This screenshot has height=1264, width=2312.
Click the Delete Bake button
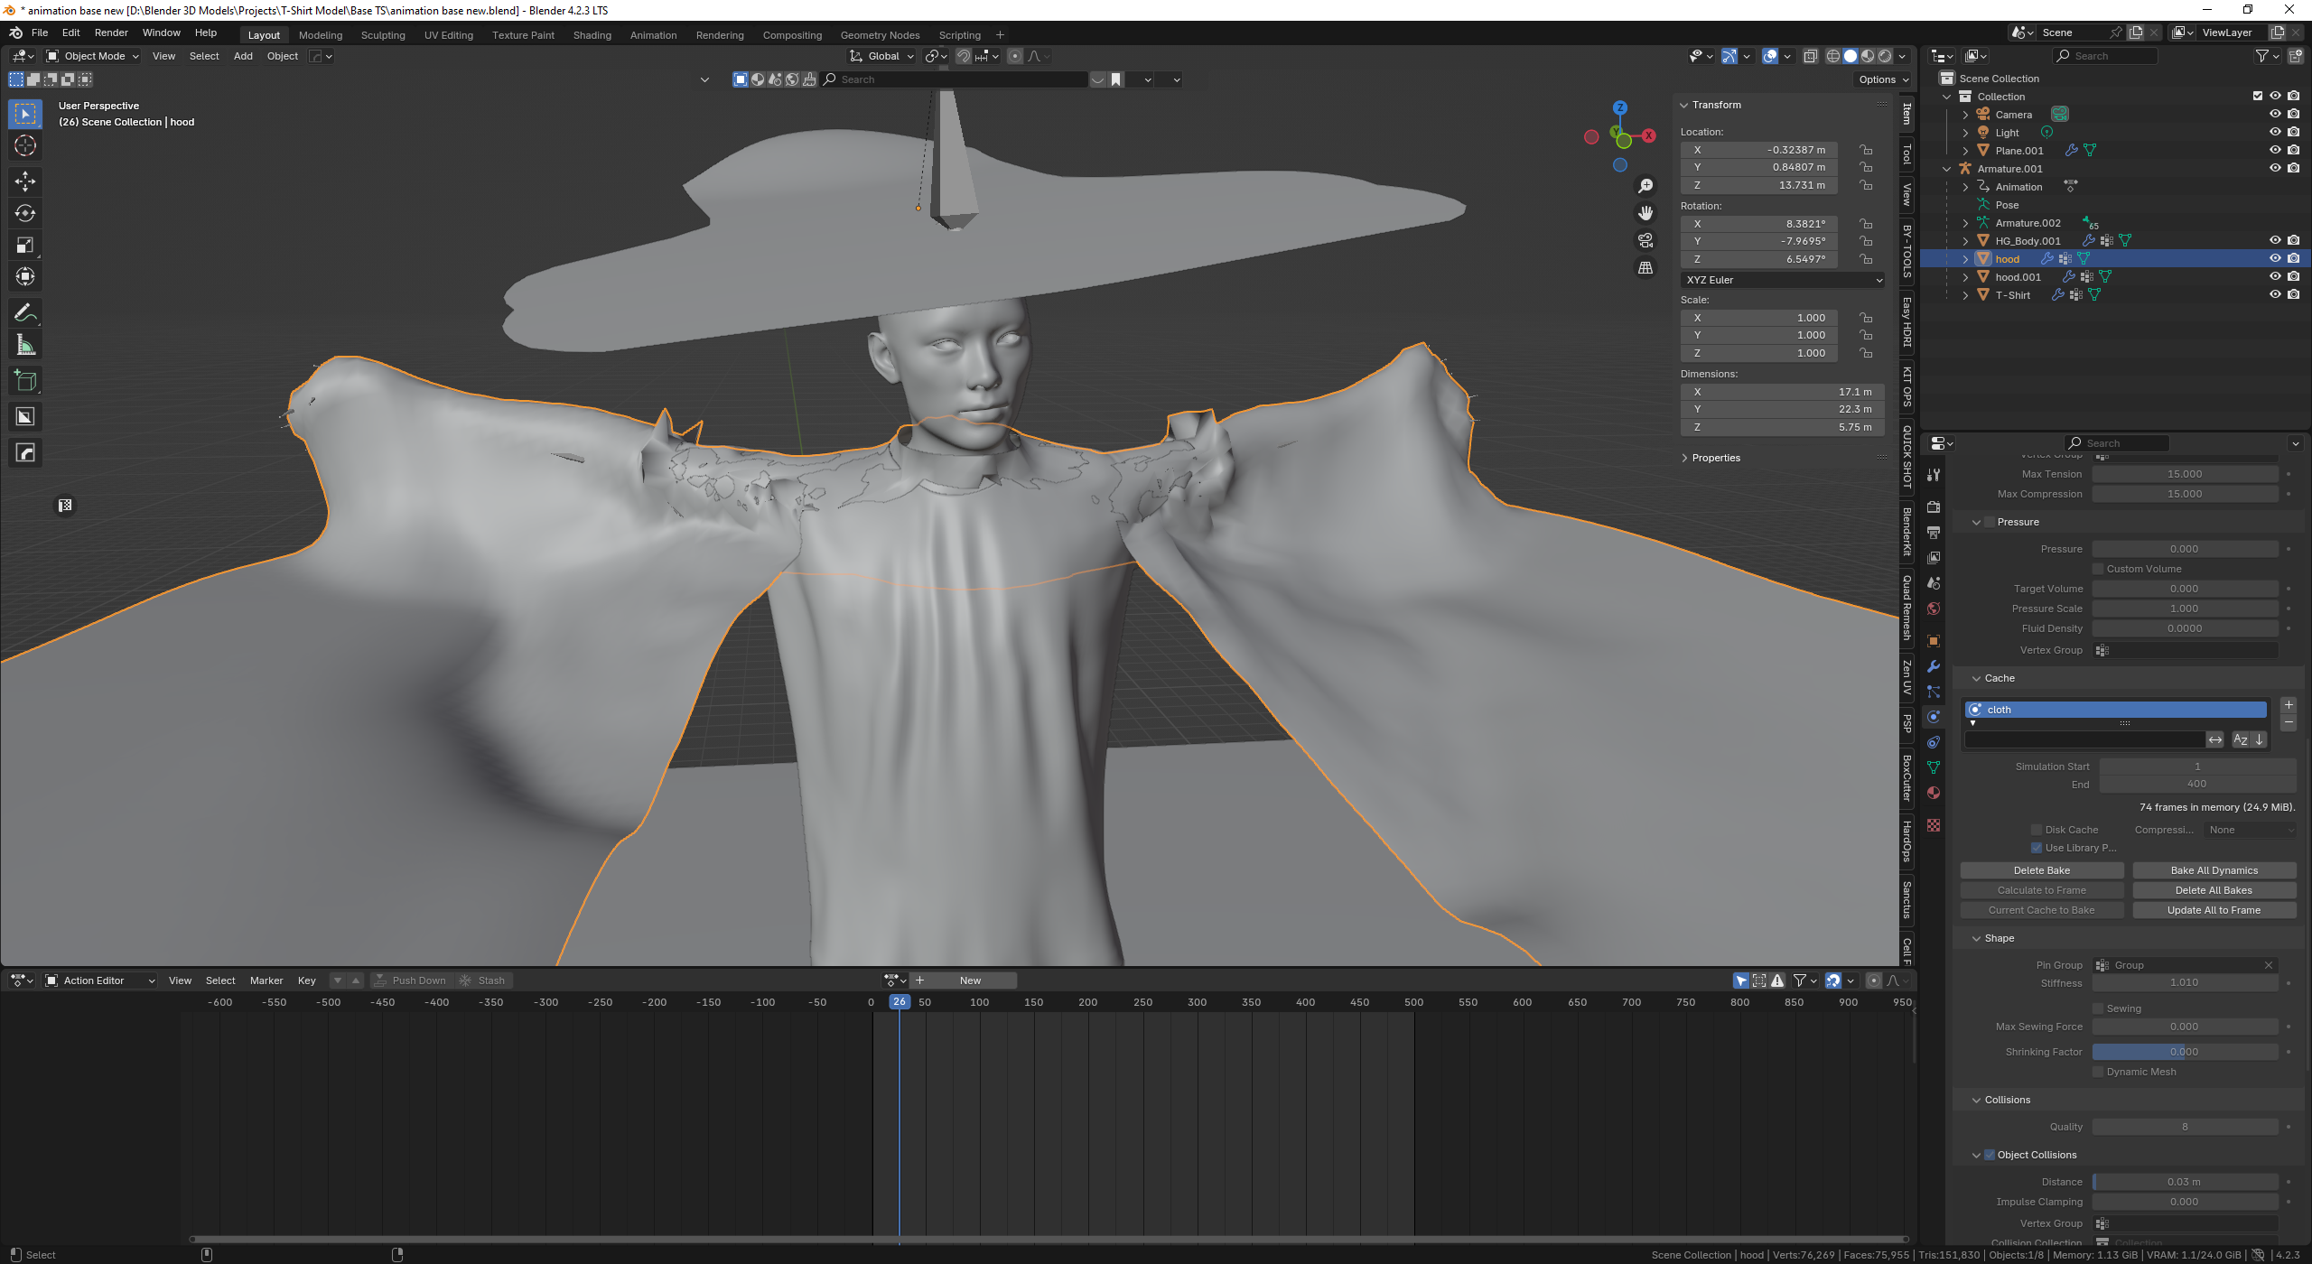pos(2041,870)
